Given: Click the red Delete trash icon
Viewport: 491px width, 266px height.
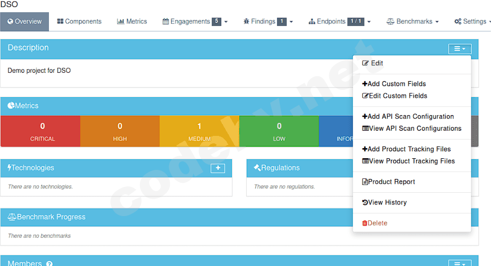Looking at the screenshot, I should coord(364,223).
